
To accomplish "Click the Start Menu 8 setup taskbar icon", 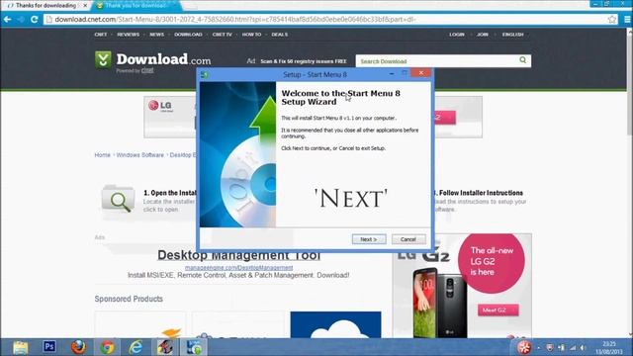I will (x=194, y=347).
